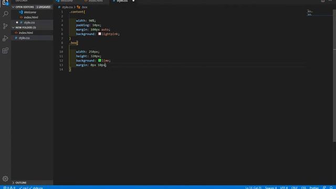Click the .box selector line
Screen dimensions: 336x189
(x=73, y=43)
